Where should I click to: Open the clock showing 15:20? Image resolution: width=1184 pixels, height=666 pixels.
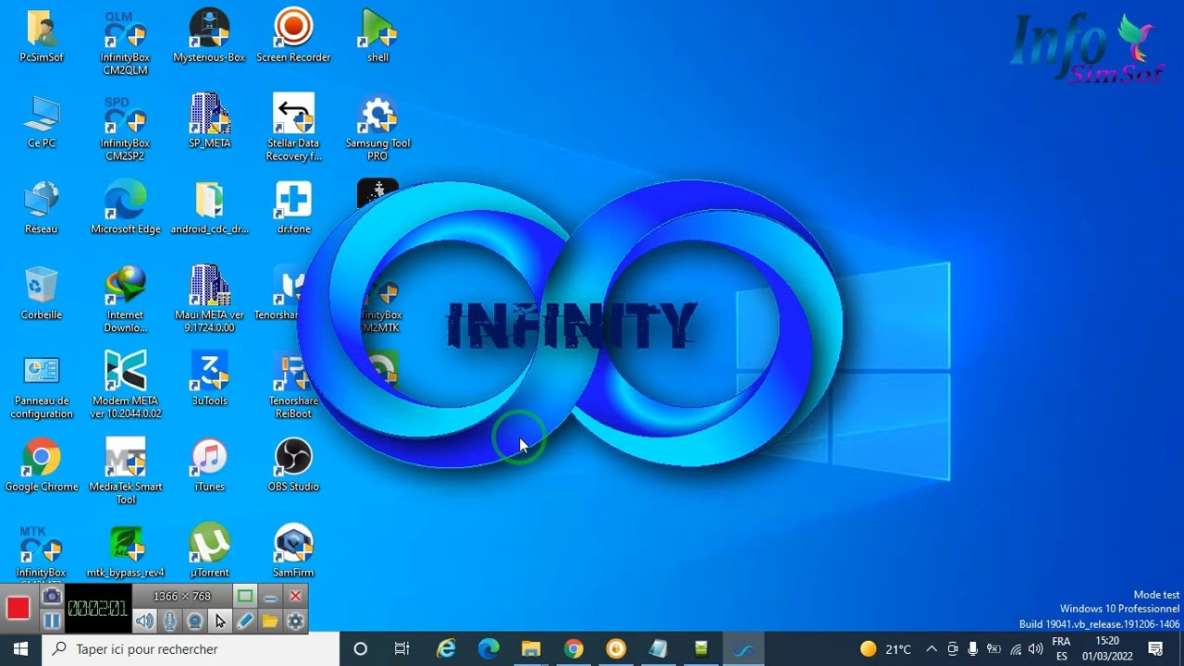(x=1107, y=649)
